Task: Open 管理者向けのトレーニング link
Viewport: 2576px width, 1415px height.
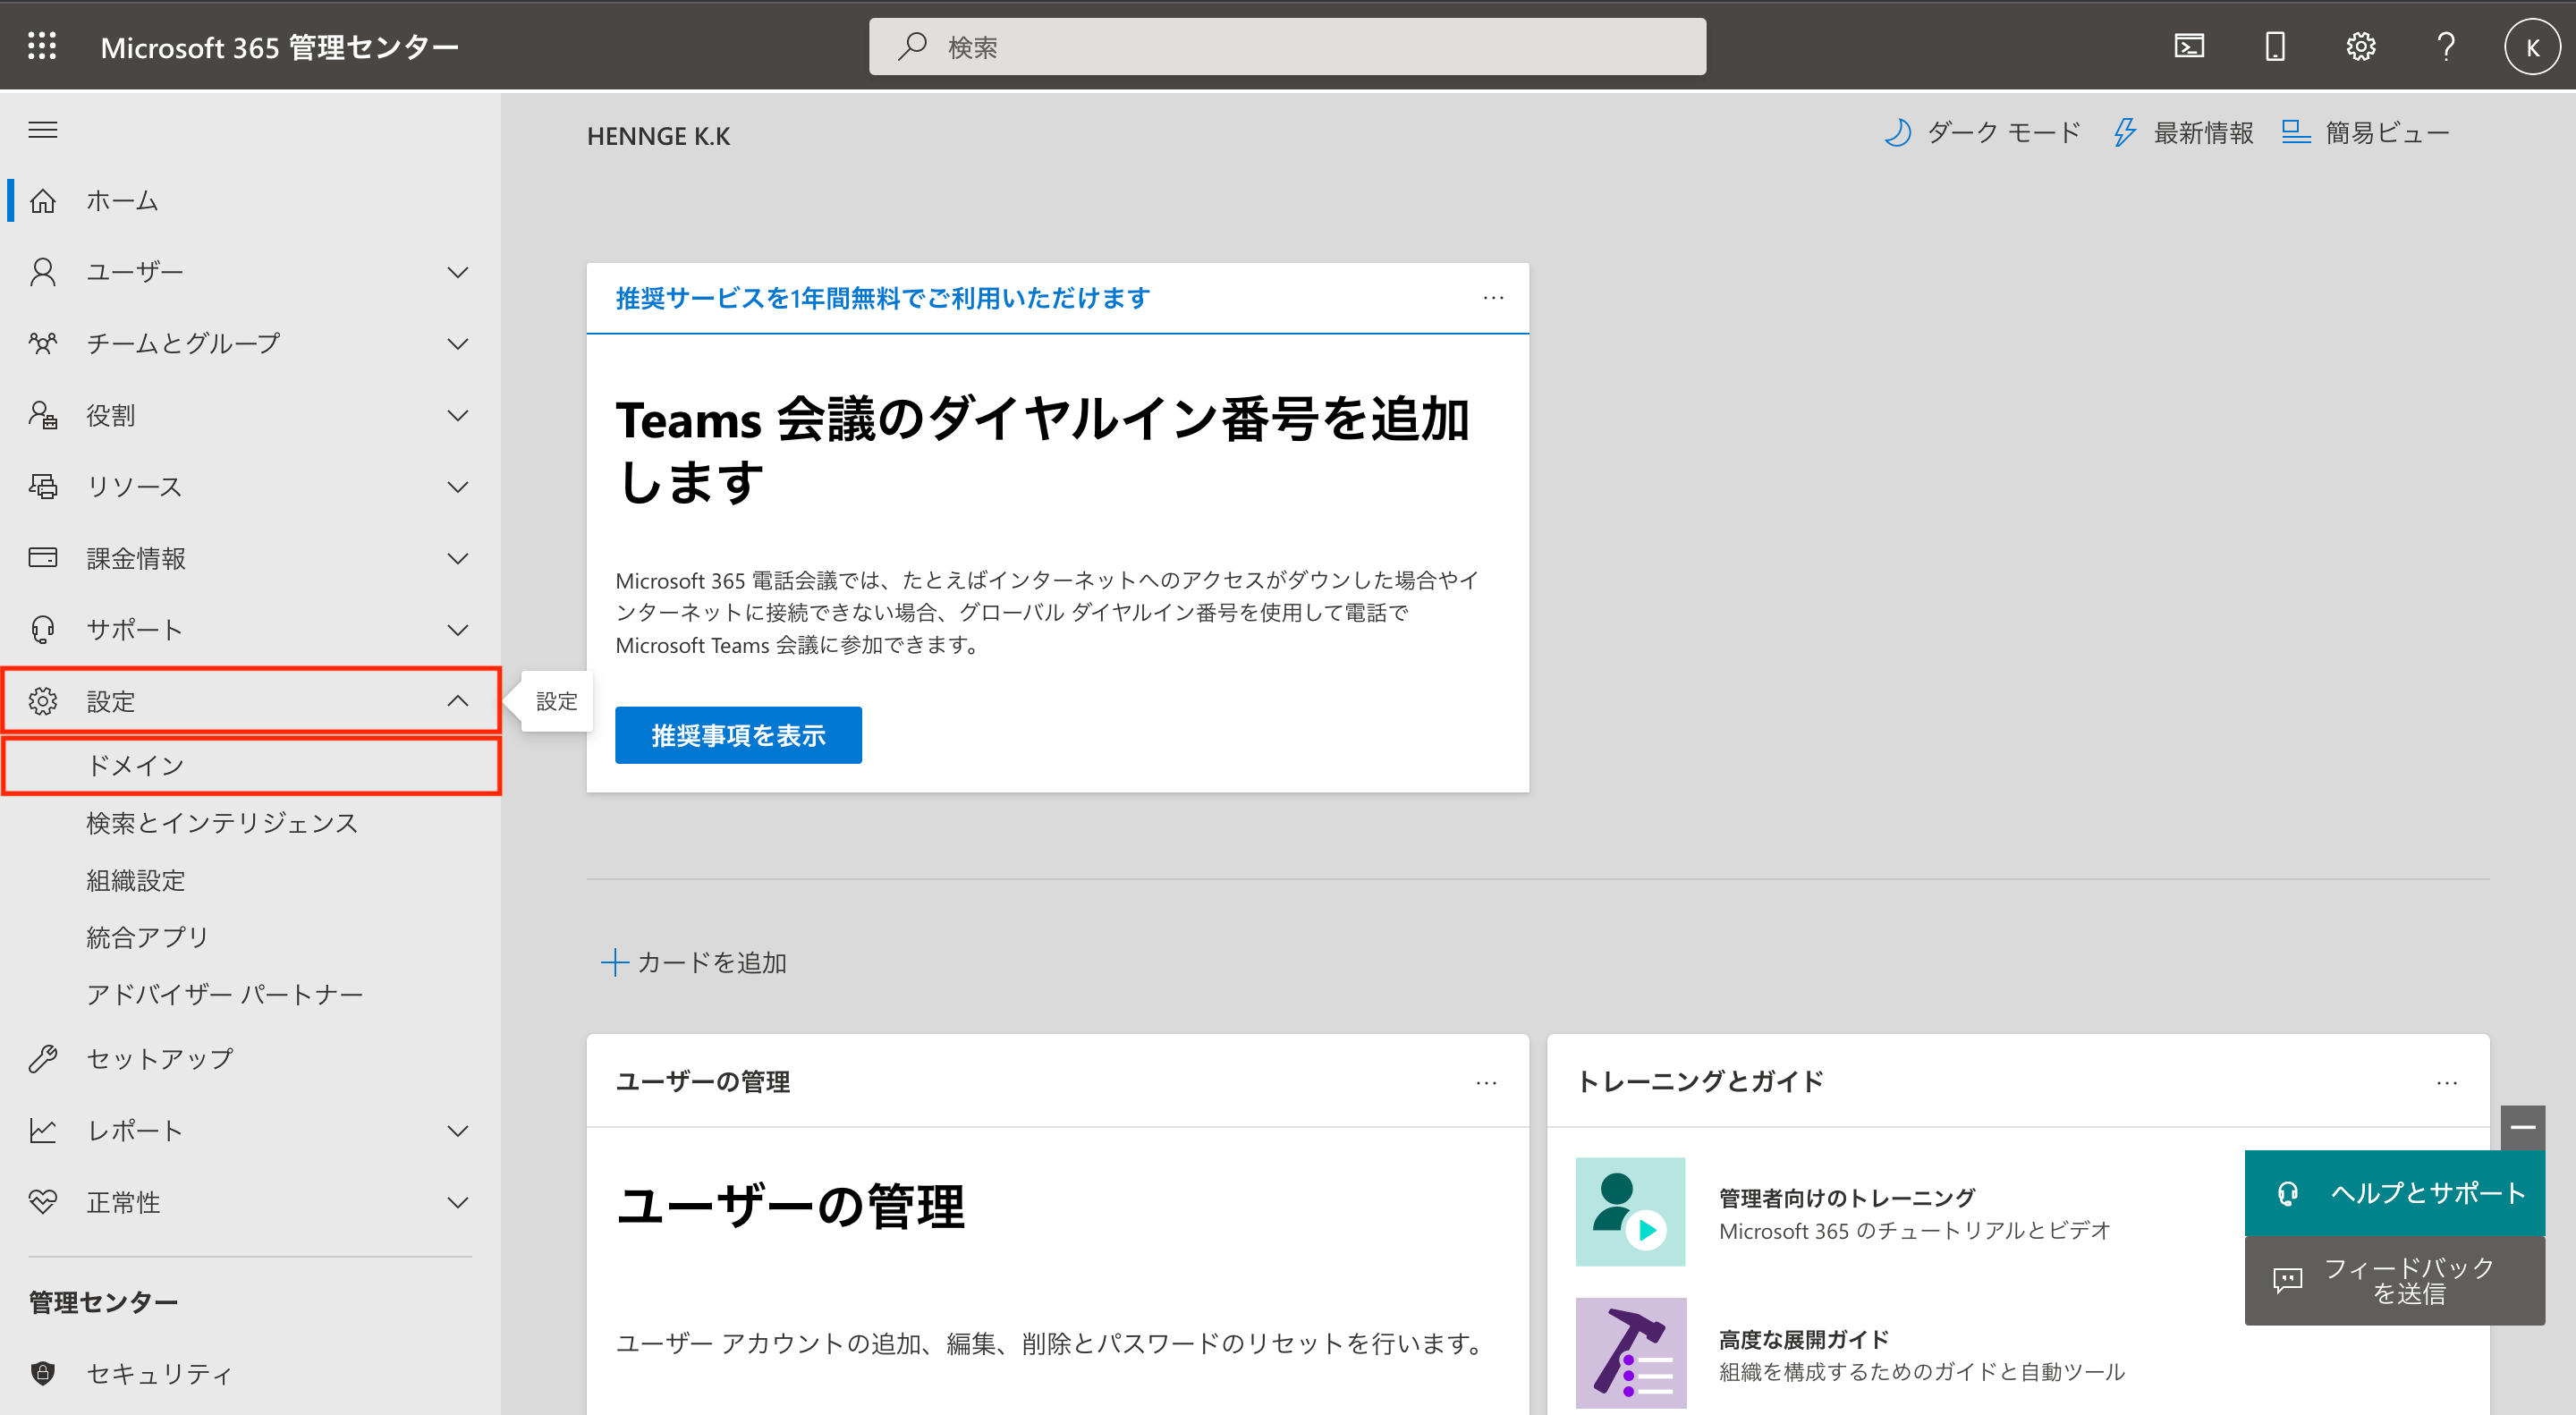Action: [x=1847, y=1197]
